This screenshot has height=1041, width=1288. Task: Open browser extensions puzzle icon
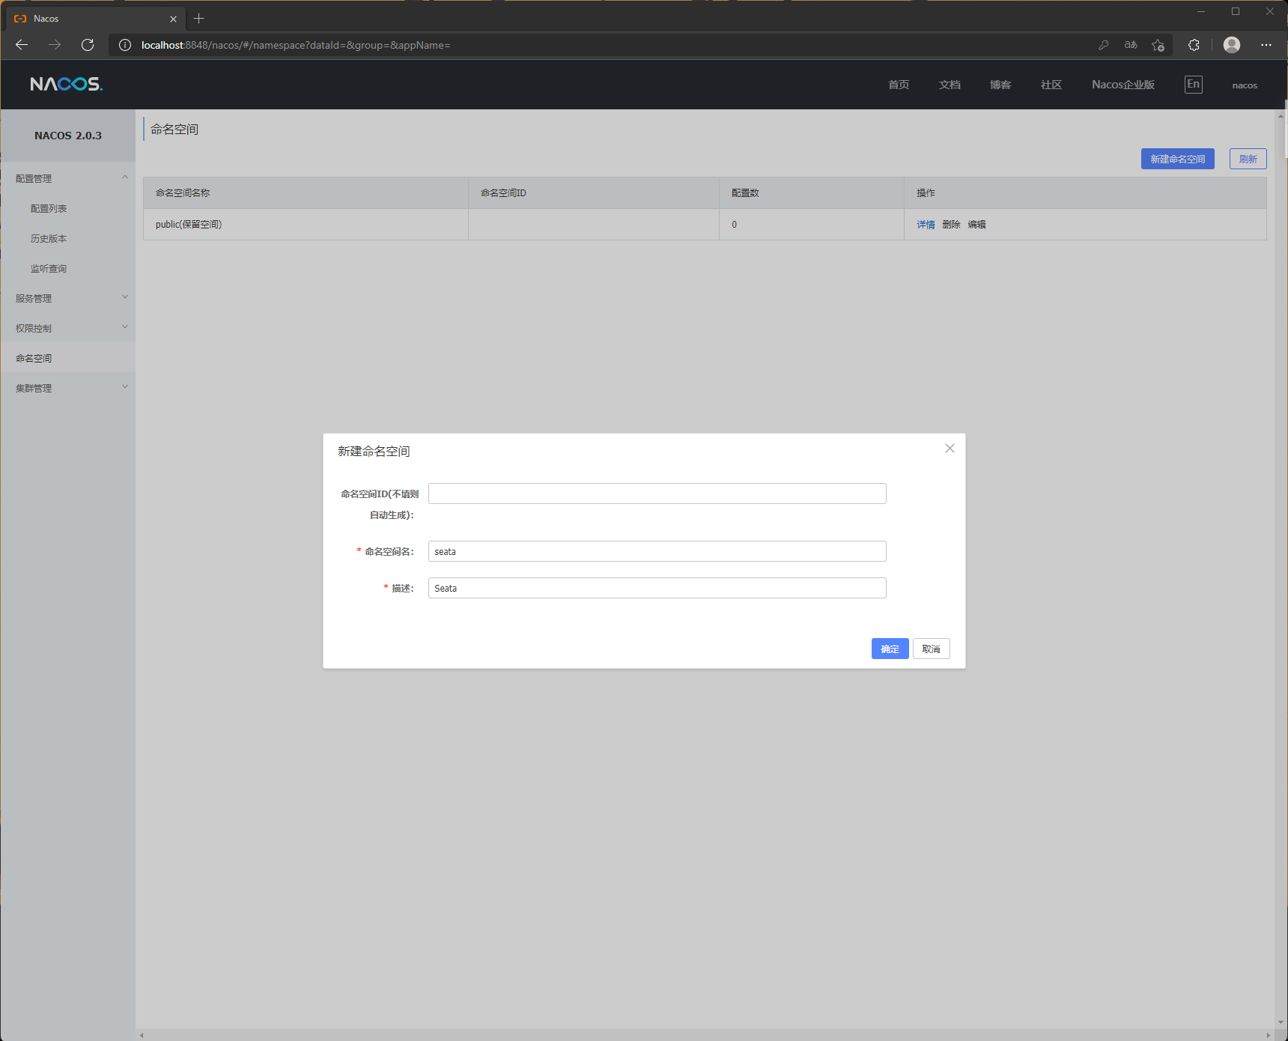pyautogui.click(x=1194, y=45)
